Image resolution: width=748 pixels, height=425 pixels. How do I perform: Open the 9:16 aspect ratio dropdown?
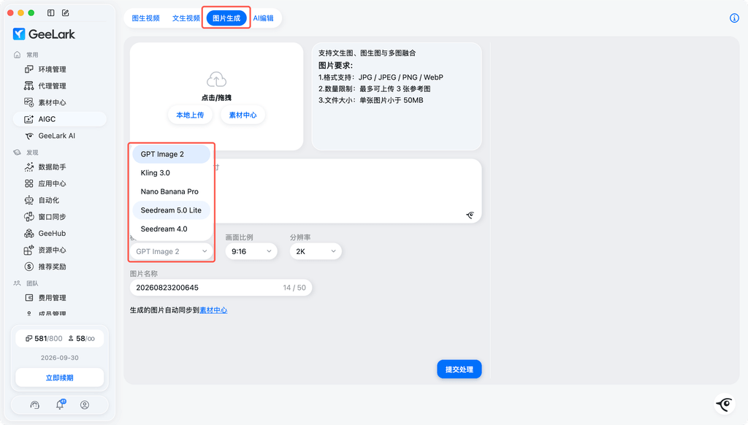(x=251, y=251)
